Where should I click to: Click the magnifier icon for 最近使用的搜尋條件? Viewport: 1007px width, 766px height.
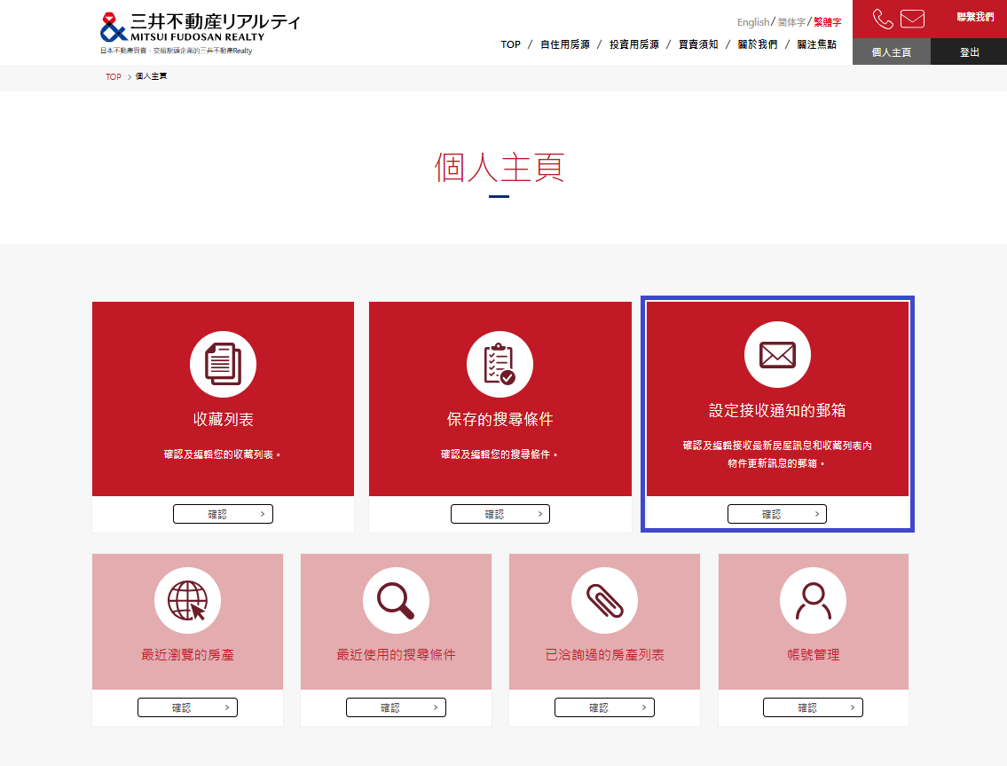pos(396,601)
